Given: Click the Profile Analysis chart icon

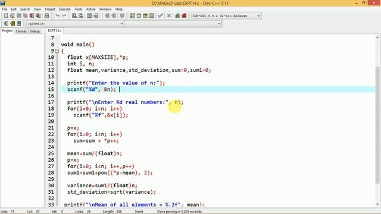Looking at the screenshot, I should point(177,16).
